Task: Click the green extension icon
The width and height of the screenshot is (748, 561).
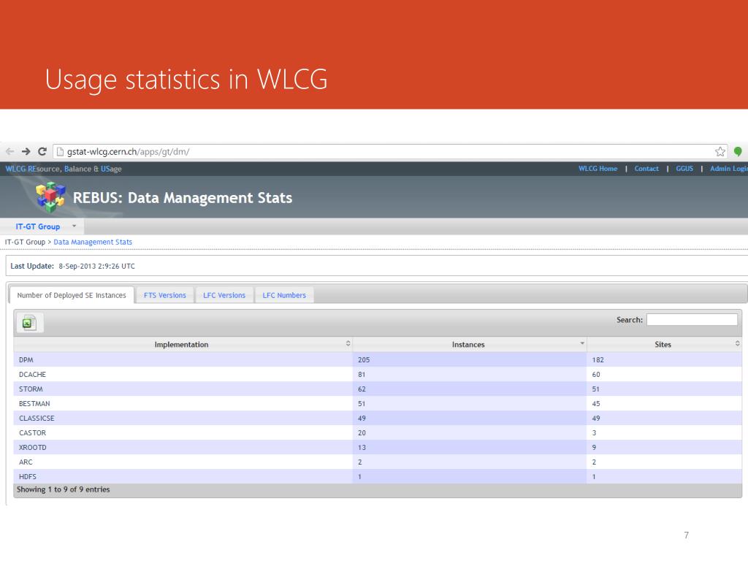Action: 738,152
